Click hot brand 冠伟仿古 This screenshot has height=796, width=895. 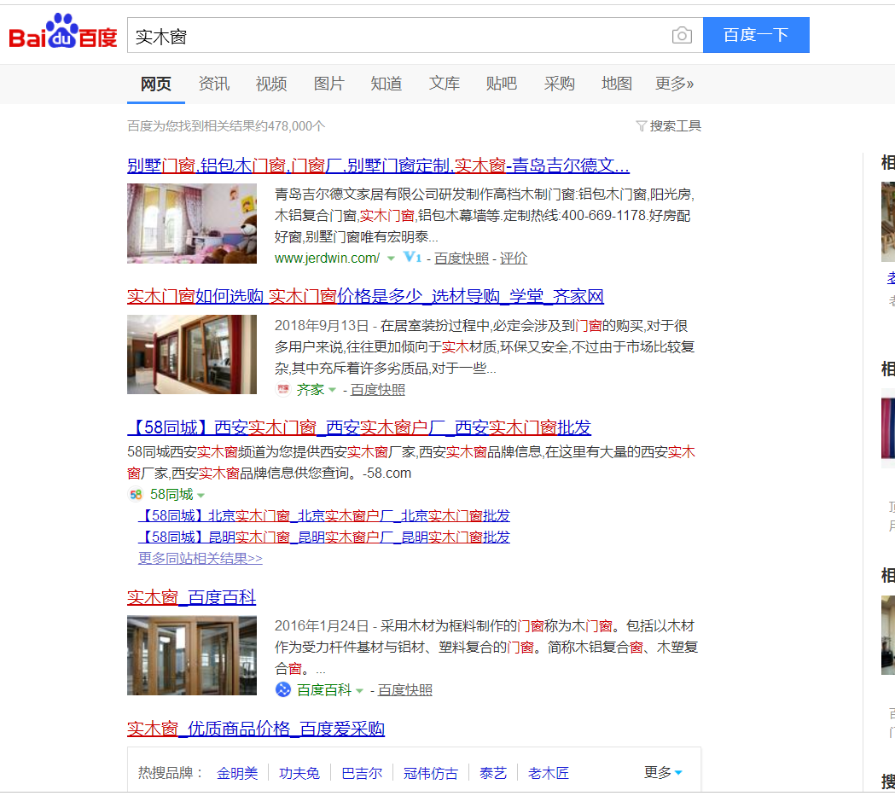click(431, 773)
